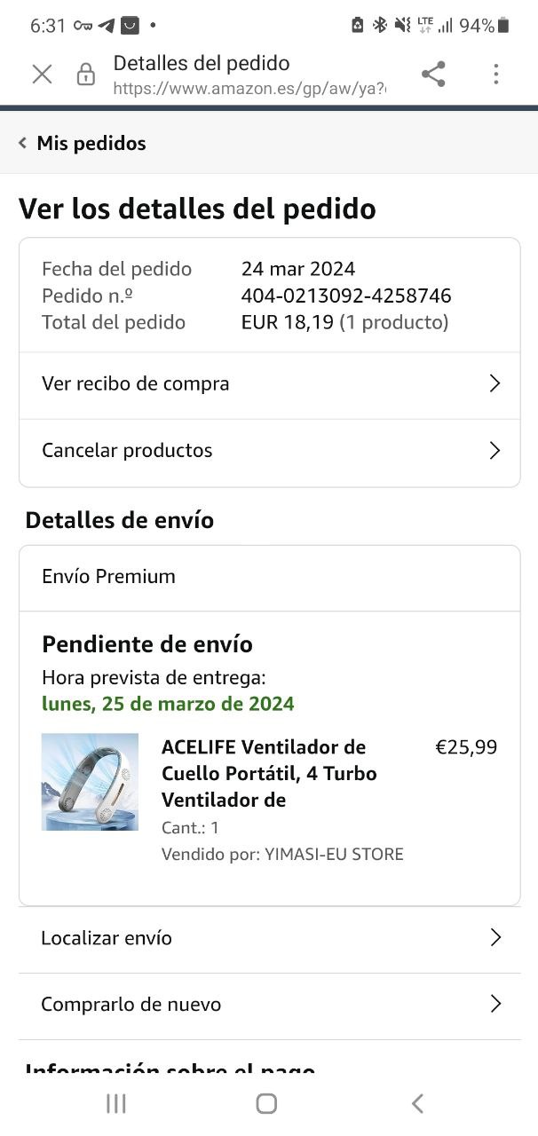The height and width of the screenshot is (1136, 538).
Task: Open the three-dot overflow menu
Action: pos(495,75)
